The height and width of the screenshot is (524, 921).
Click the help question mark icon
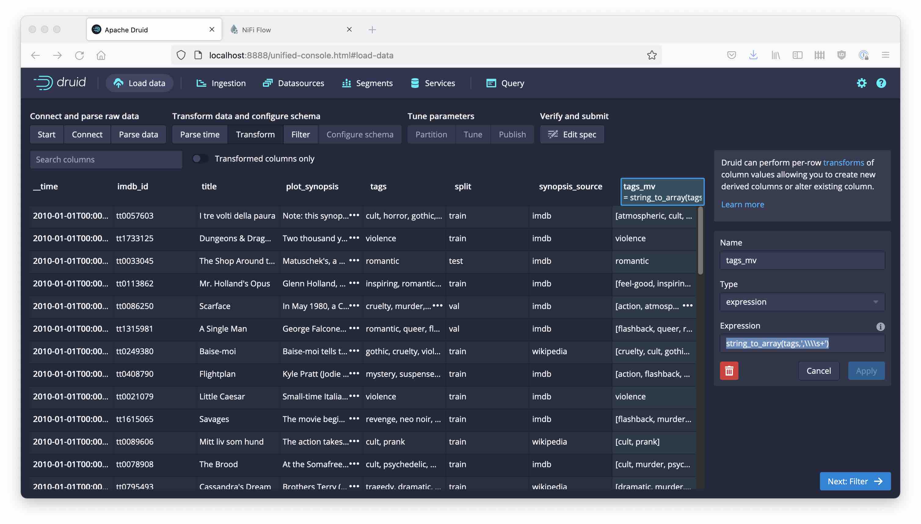tap(881, 83)
